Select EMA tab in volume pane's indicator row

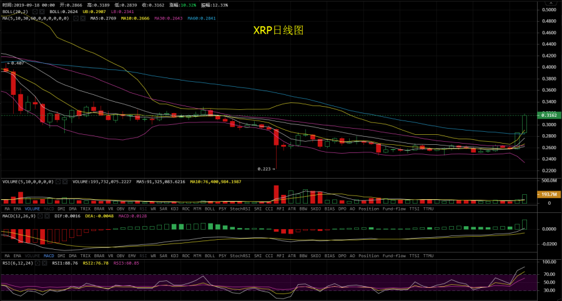click(17, 208)
